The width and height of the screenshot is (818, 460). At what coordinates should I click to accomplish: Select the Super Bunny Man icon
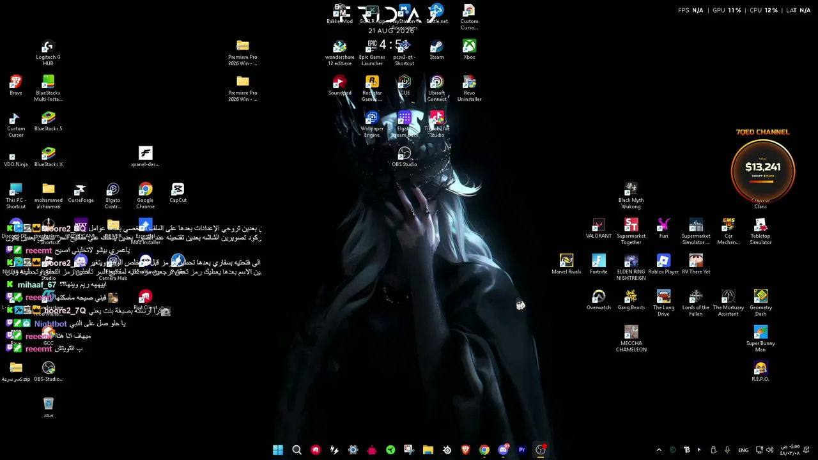(x=761, y=339)
